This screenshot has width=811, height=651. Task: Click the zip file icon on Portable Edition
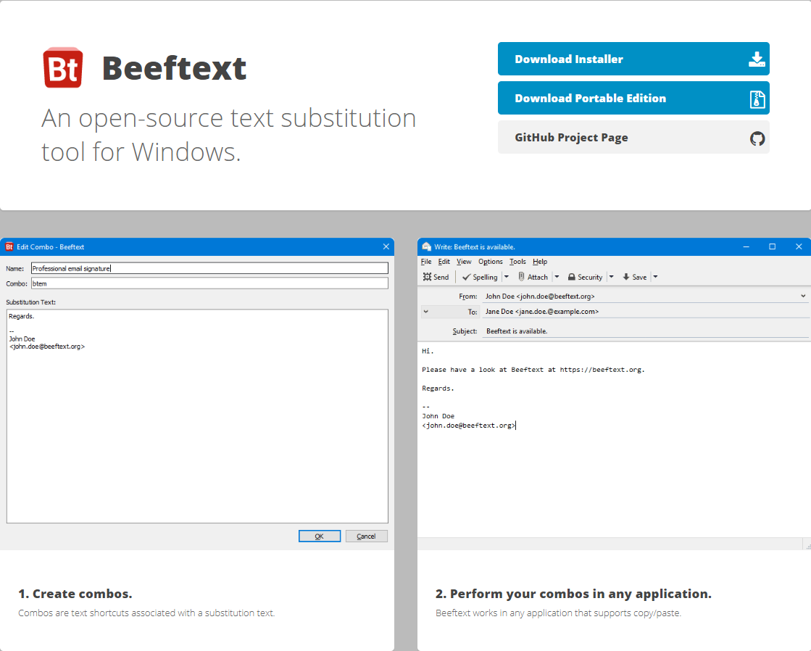click(757, 99)
